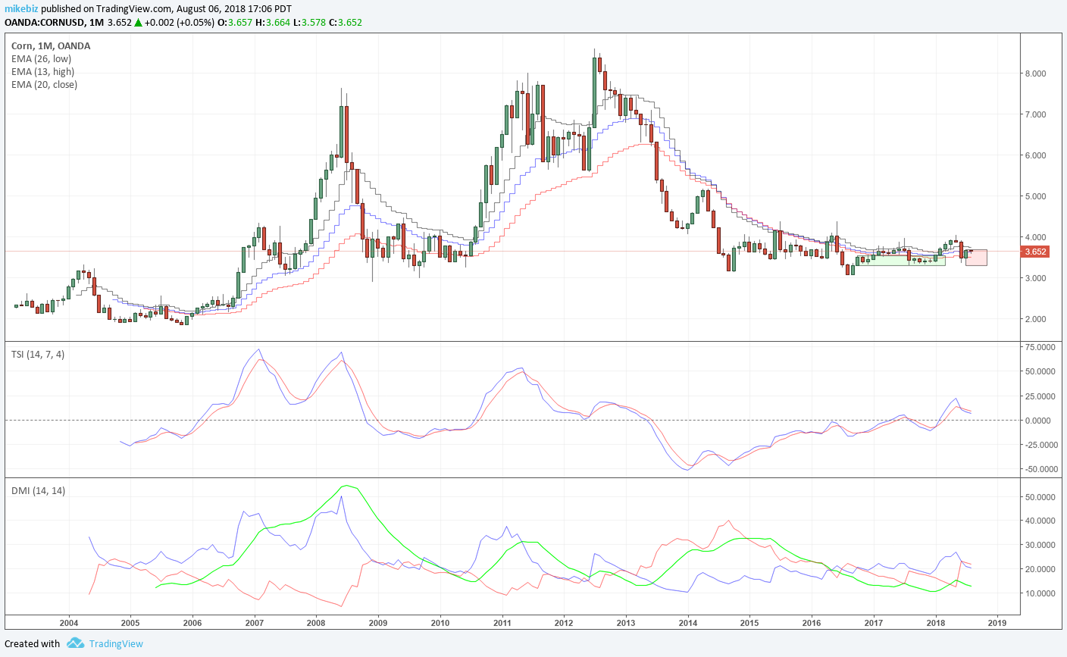Viewport: 1067px width, 657px height.
Task: Click the pink shaded forecast rectangle
Action: pyautogui.click(x=976, y=258)
